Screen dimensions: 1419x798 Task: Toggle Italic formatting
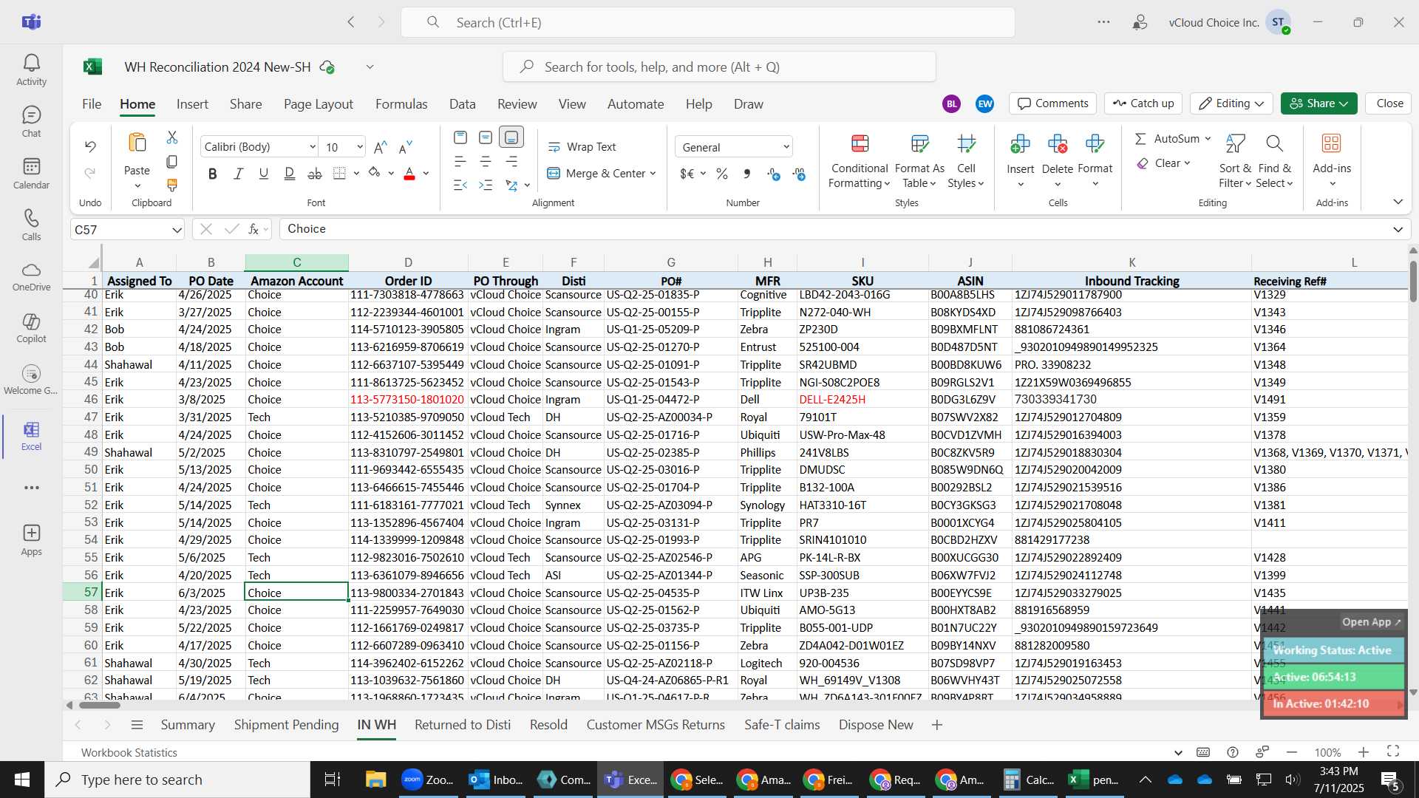click(x=238, y=174)
